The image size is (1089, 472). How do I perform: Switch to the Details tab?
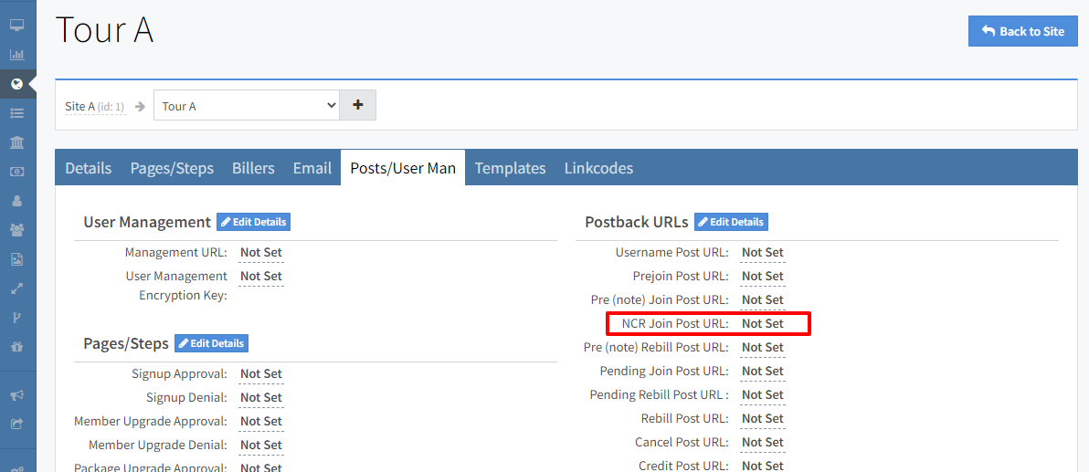[x=89, y=168]
